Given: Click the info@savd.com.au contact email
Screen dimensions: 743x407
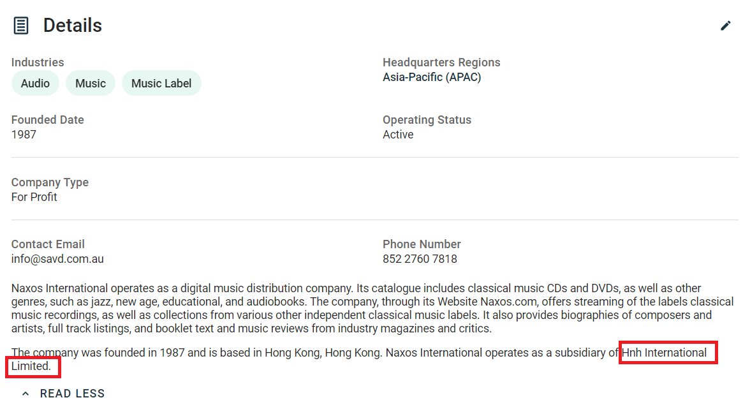Looking at the screenshot, I should tap(57, 259).
